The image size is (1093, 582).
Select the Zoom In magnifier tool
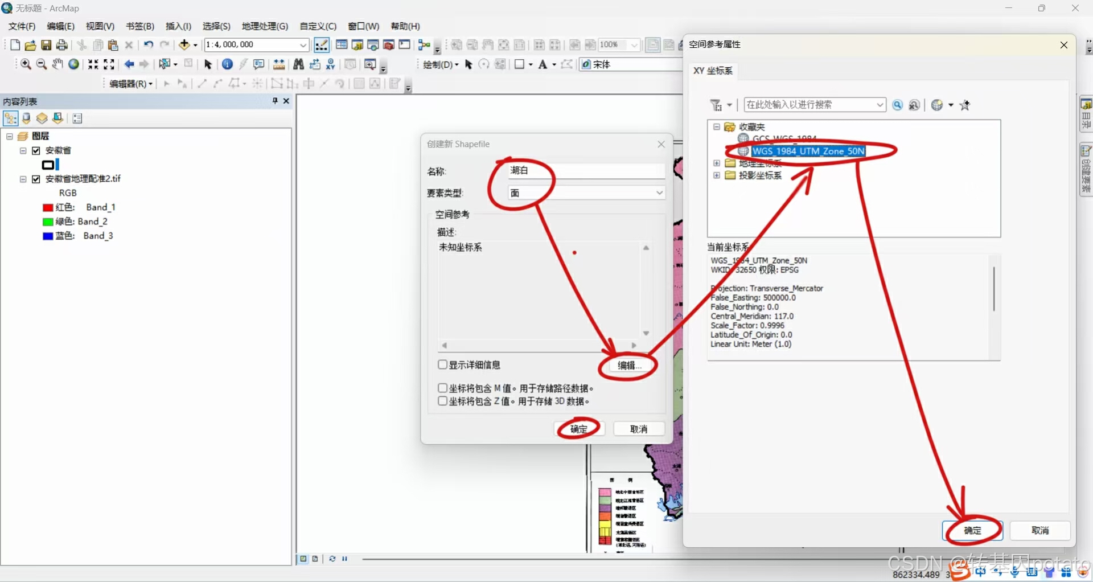click(26, 64)
